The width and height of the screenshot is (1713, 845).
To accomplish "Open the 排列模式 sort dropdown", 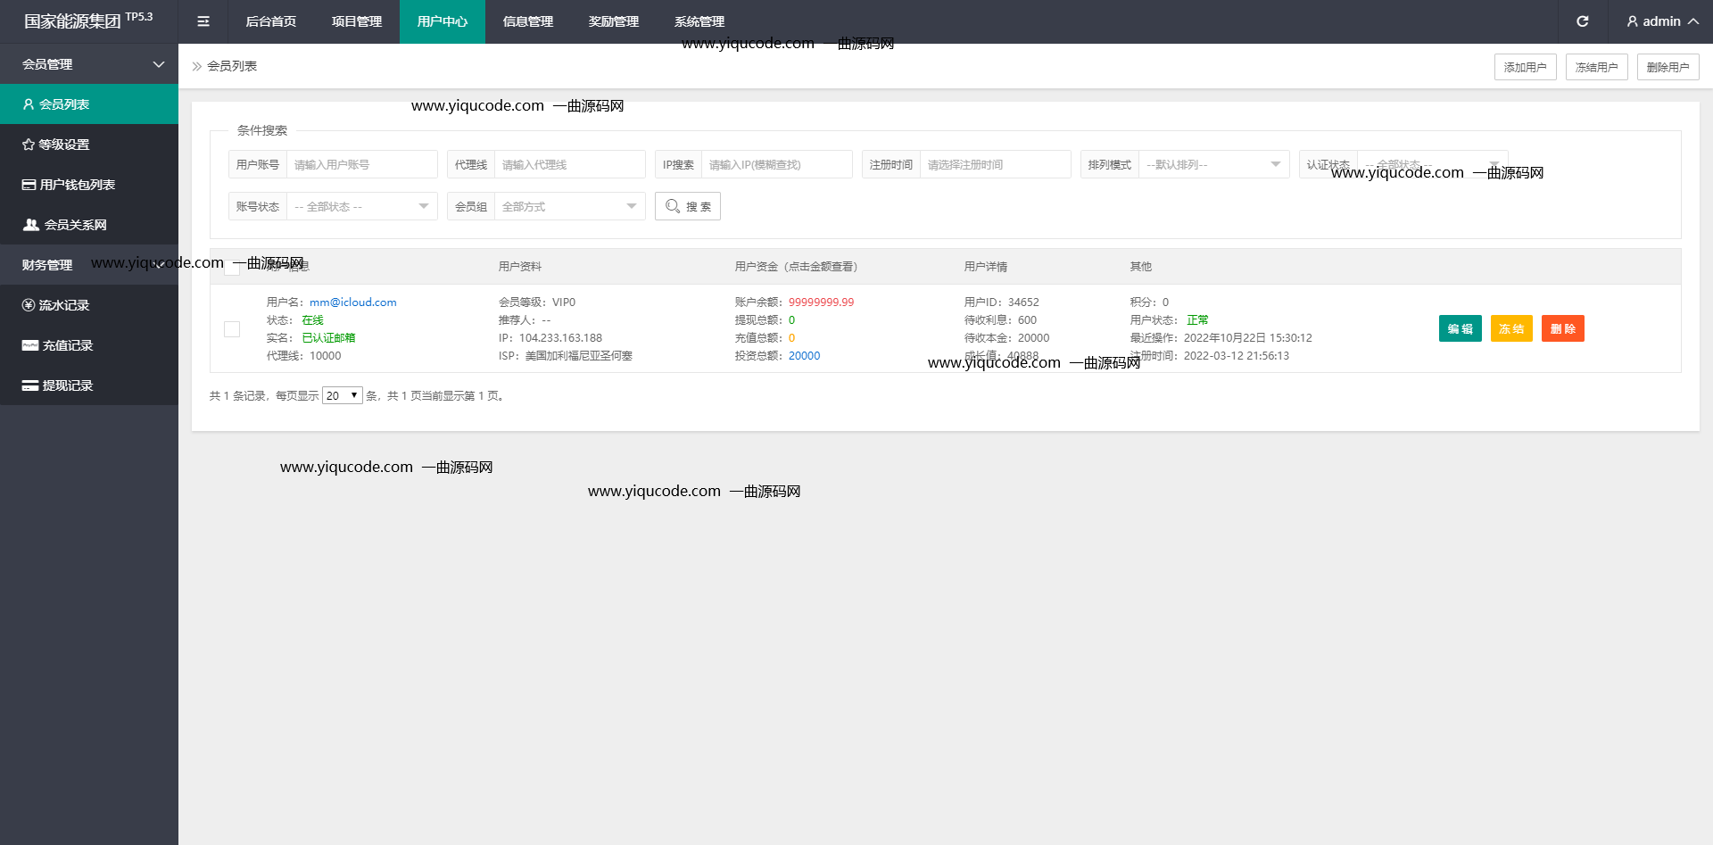I will click(1212, 165).
